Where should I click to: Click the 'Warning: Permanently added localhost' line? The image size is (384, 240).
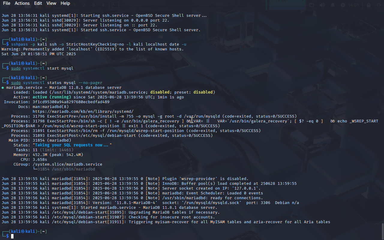pos(93,49)
